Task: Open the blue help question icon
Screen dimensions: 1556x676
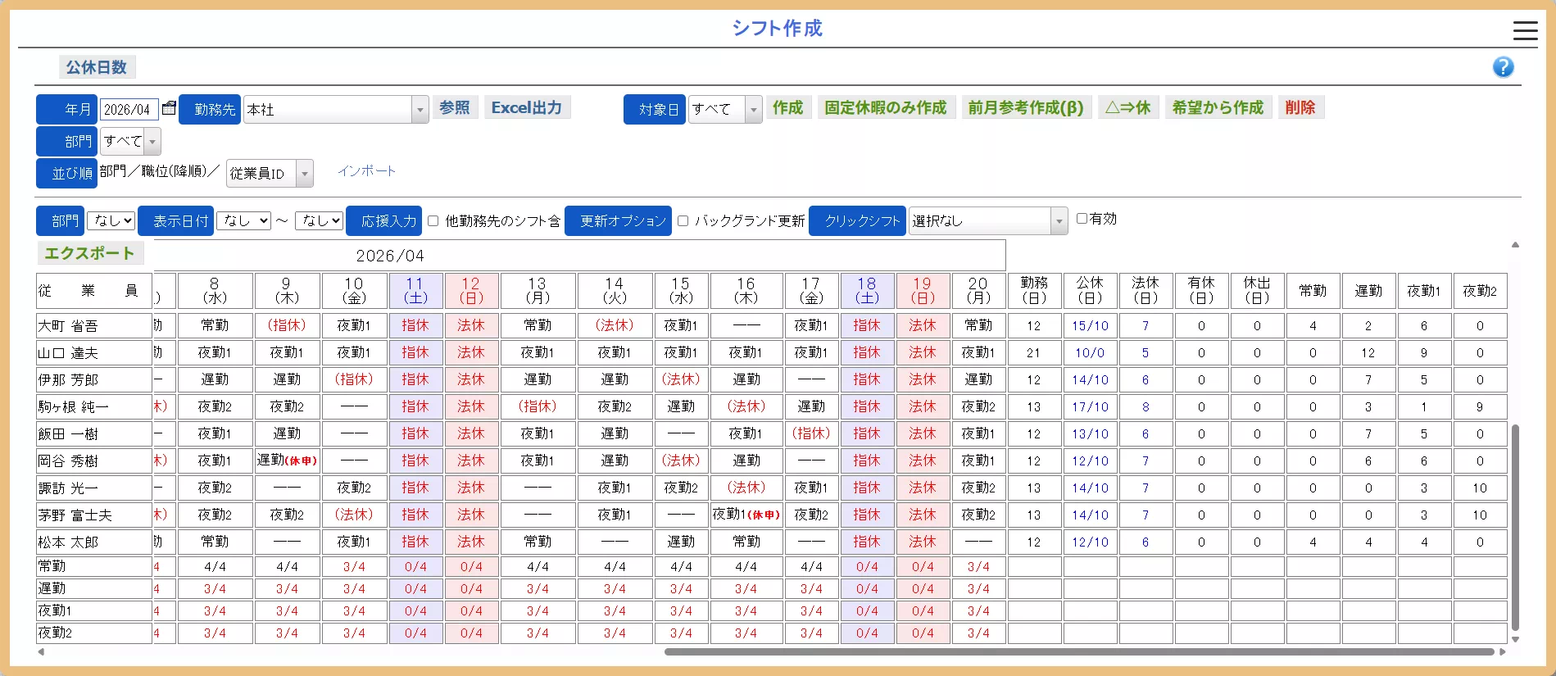Action: coord(1503,67)
